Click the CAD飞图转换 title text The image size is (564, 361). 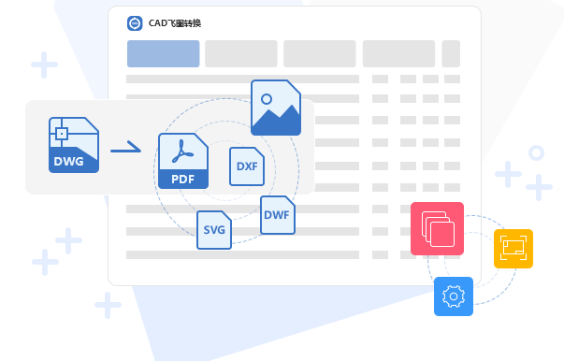click(x=175, y=23)
